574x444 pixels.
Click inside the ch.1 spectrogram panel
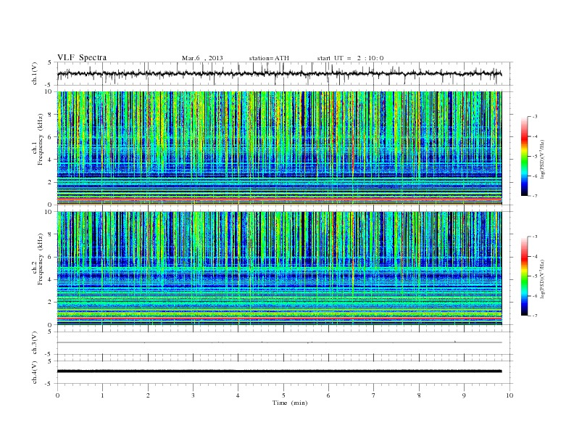pyautogui.click(x=279, y=148)
